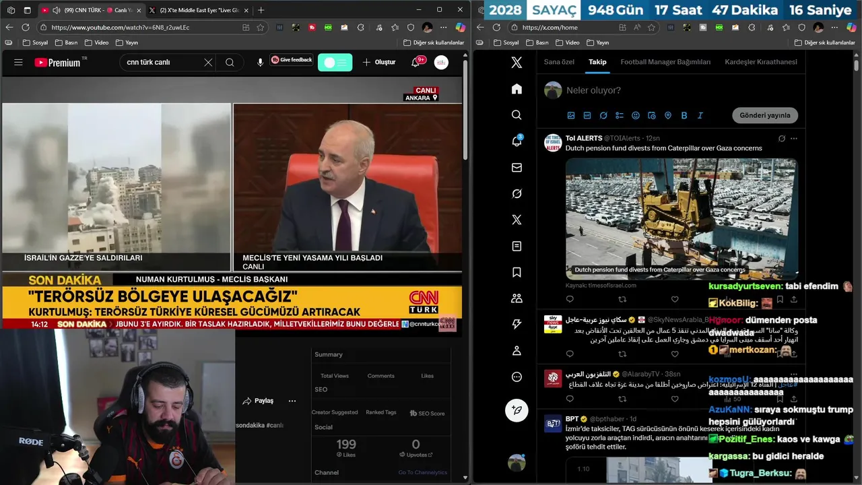Open YouTube hamburger guide menu
This screenshot has height=485, width=862.
click(x=18, y=62)
